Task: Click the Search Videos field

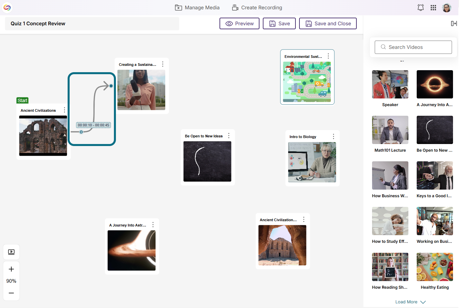Action: click(413, 47)
